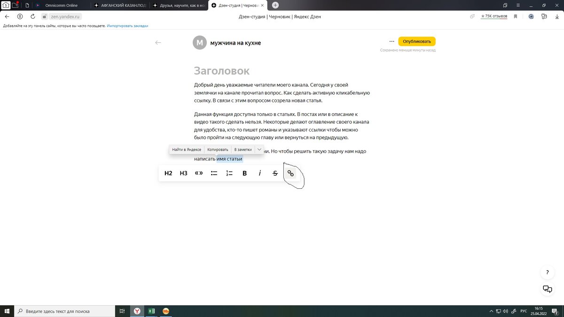The width and height of the screenshot is (564, 317).
Task: Create a numbered list
Action: click(229, 173)
